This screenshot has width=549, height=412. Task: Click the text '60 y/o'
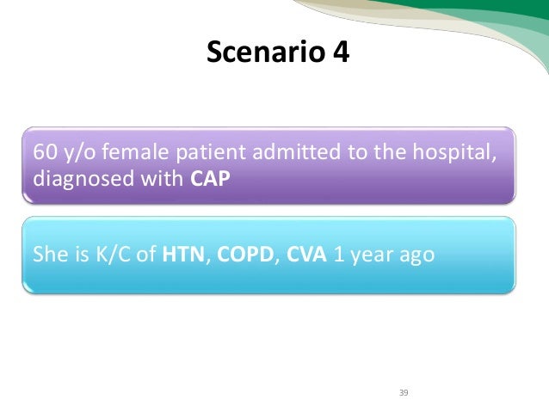(64, 152)
